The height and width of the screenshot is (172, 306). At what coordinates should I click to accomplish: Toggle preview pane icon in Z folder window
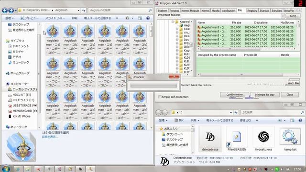292,120
